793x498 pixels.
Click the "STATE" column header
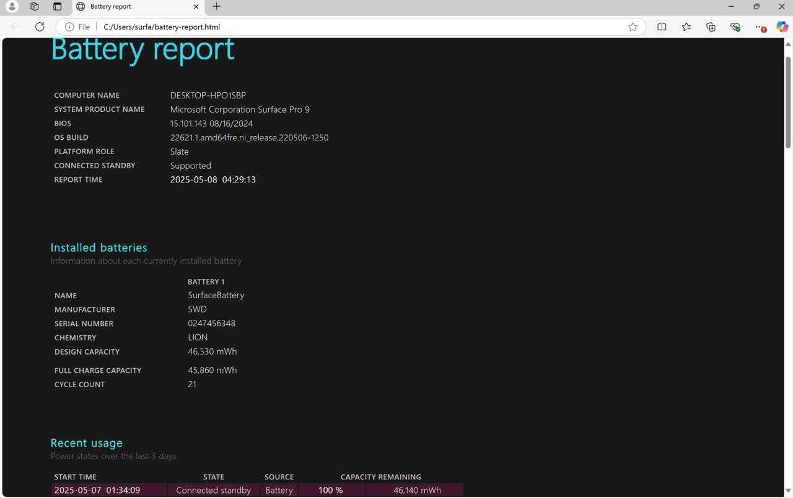pyautogui.click(x=214, y=477)
